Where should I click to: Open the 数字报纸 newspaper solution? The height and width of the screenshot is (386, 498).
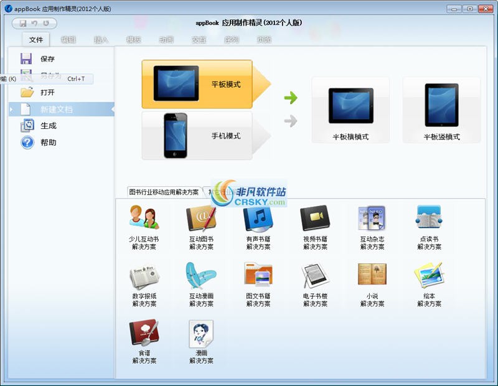pos(144,285)
